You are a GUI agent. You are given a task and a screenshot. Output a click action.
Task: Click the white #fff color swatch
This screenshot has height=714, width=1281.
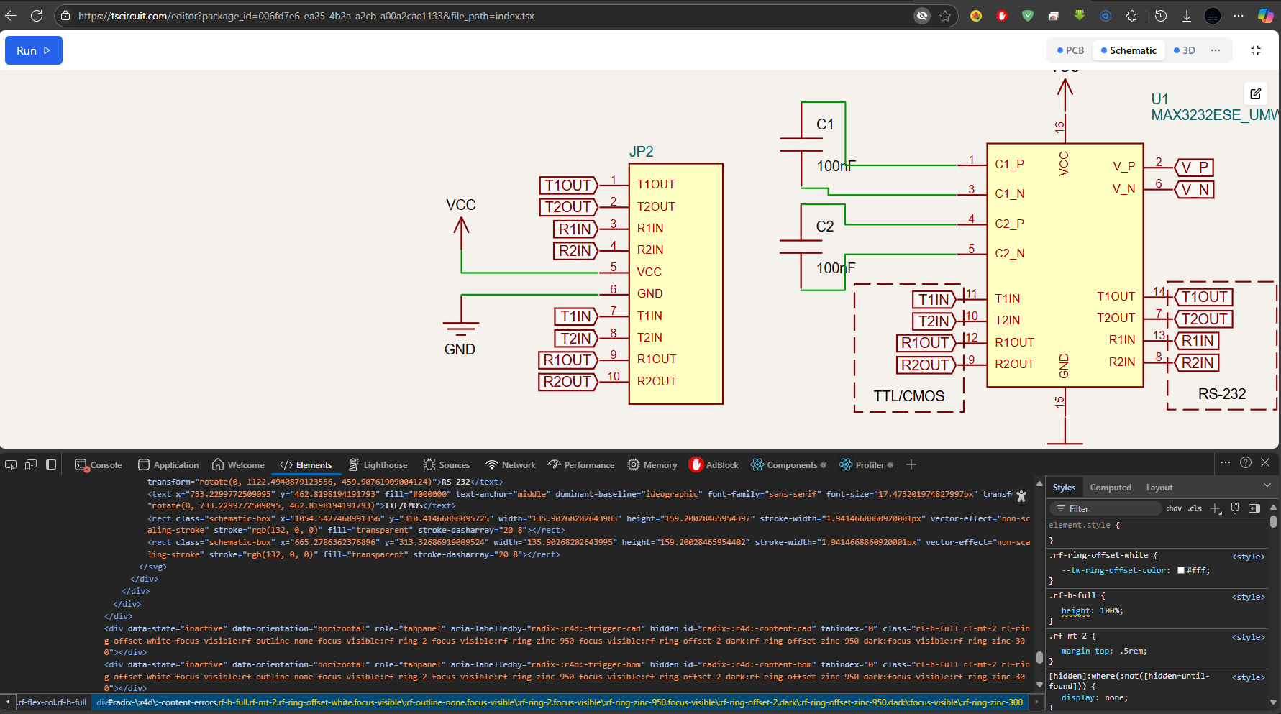[1181, 570]
